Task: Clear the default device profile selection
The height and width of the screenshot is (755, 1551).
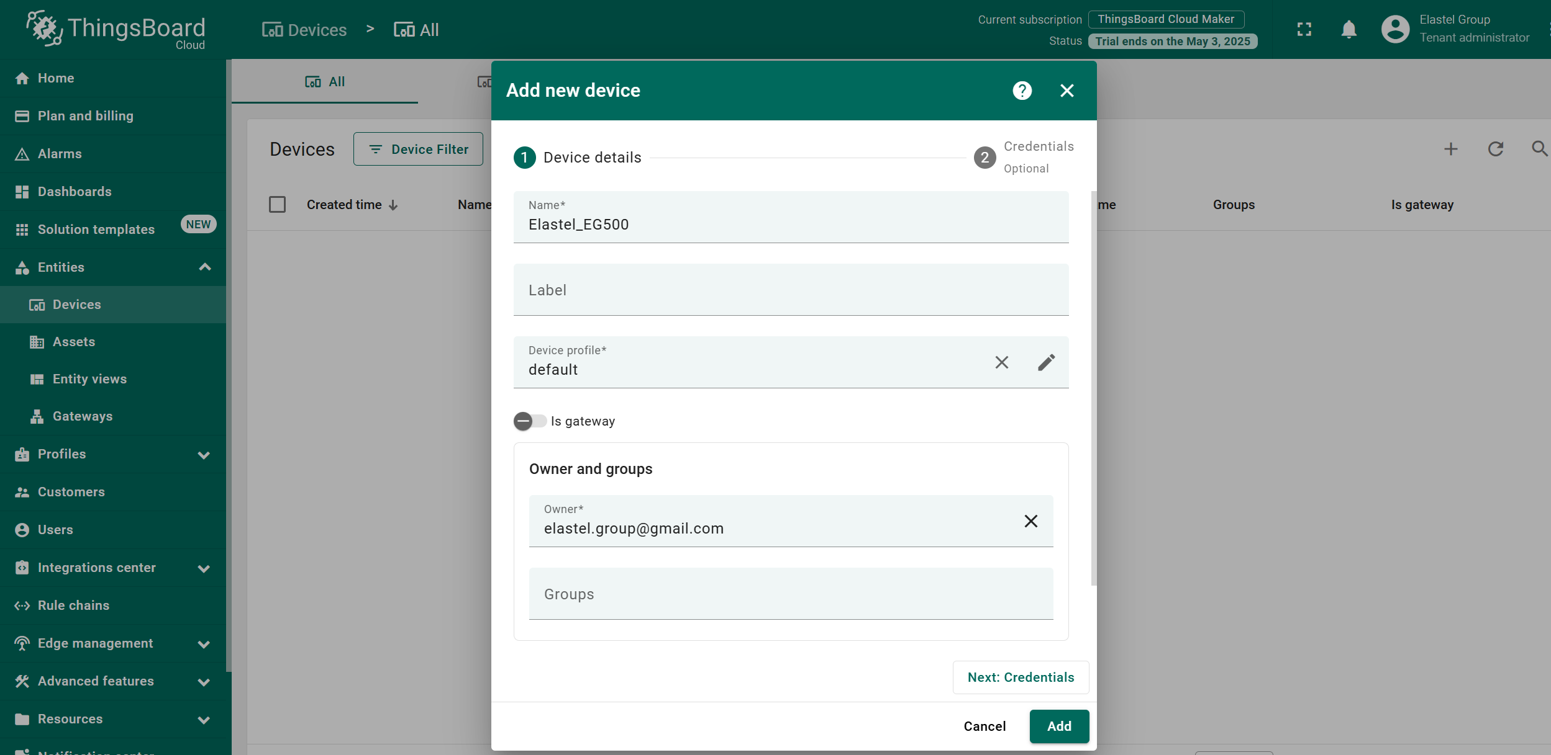Action: pyautogui.click(x=1001, y=362)
